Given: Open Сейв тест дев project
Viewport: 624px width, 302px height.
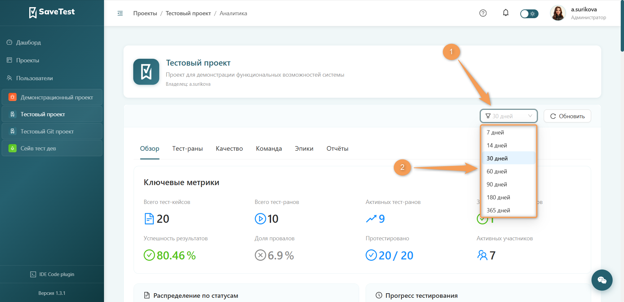Looking at the screenshot, I should click(52, 148).
